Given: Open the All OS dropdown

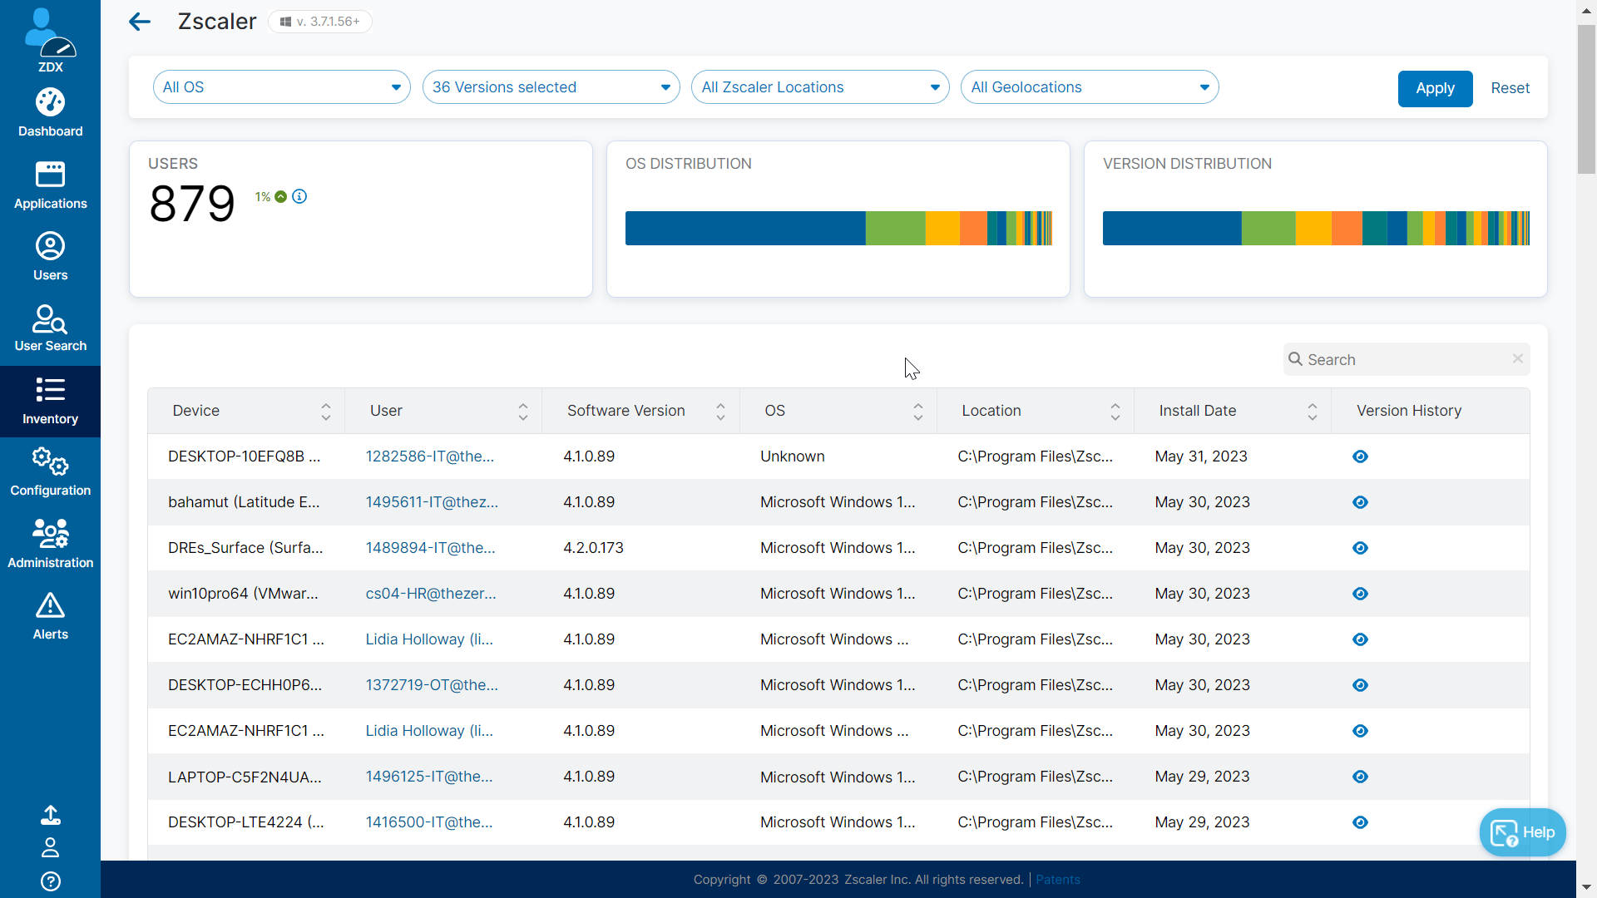Looking at the screenshot, I should [281, 86].
